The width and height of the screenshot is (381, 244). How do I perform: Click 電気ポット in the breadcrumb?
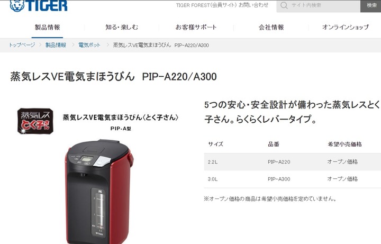pos(89,45)
